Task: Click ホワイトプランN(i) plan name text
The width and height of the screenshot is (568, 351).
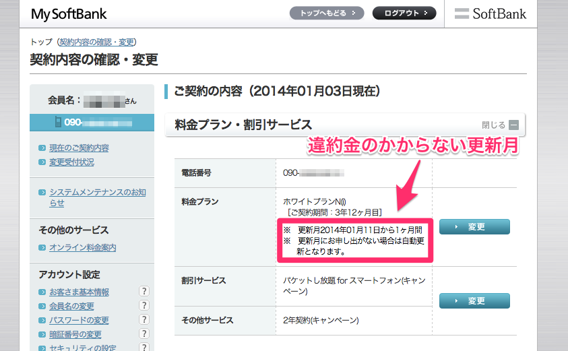Action: point(315,201)
